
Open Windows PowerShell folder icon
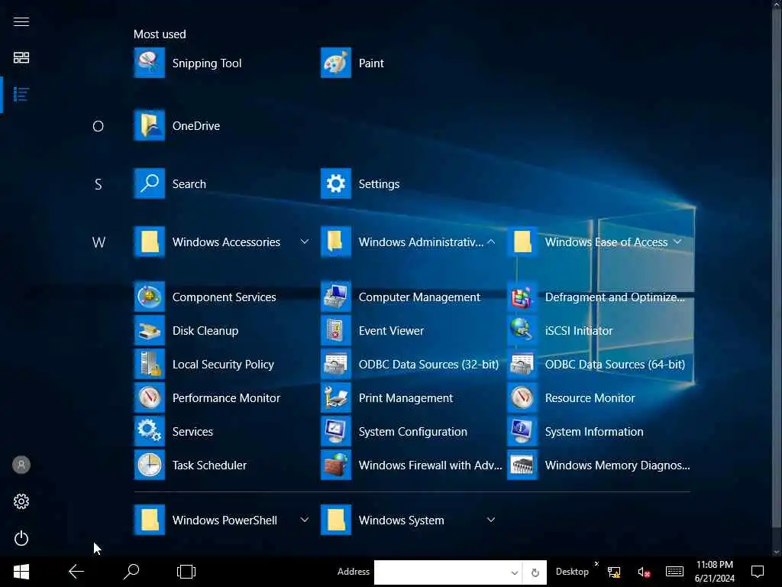click(149, 520)
